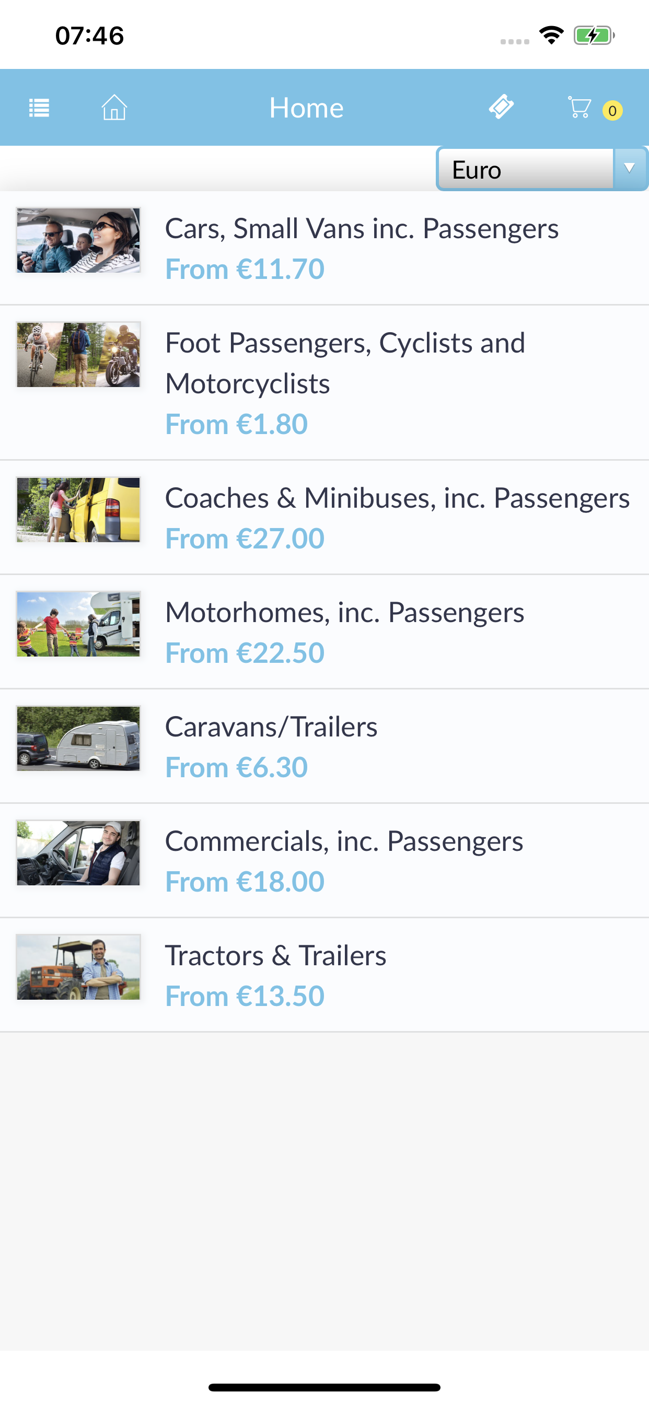Tap the Home header title
This screenshot has height=1404, width=649.
pos(307,108)
